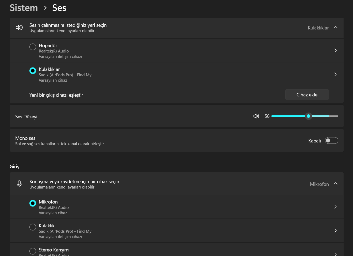Viewport: 353px width, 256px height.
Task: Open Hoparlör device properties chevron
Action: pyautogui.click(x=335, y=50)
